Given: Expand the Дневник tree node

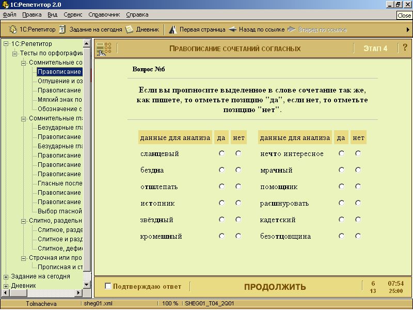Looking at the screenshot, I should 6,286.
